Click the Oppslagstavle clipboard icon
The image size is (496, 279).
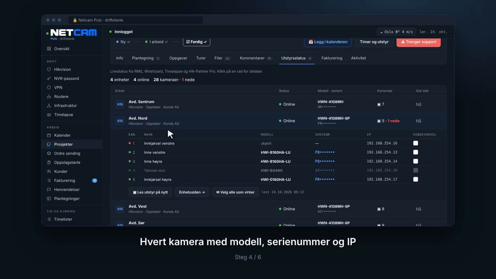[49, 162]
